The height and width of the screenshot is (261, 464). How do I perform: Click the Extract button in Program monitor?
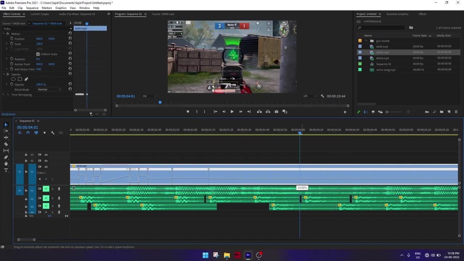[x=268, y=112]
